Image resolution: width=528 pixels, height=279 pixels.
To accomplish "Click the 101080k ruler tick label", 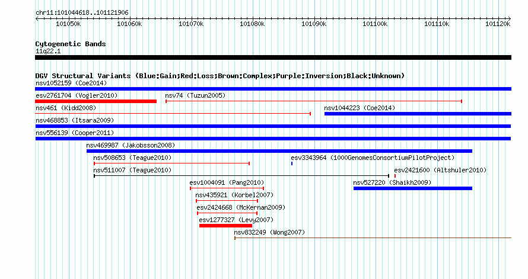I will point(252,24).
